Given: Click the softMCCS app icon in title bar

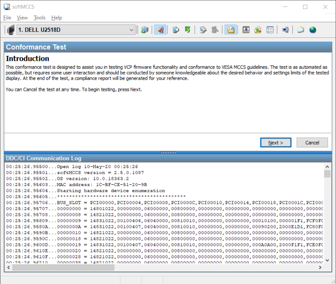Looking at the screenshot, I should coord(7,7).
